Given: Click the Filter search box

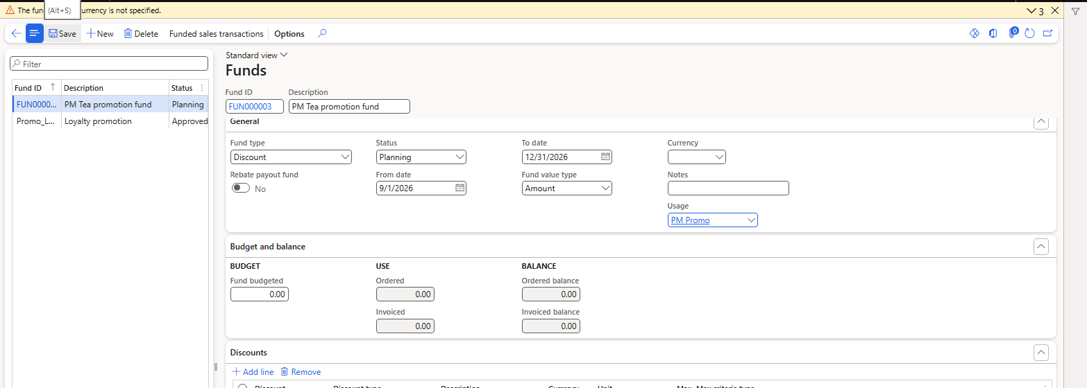Looking at the screenshot, I should pyautogui.click(x=109, y=64).
